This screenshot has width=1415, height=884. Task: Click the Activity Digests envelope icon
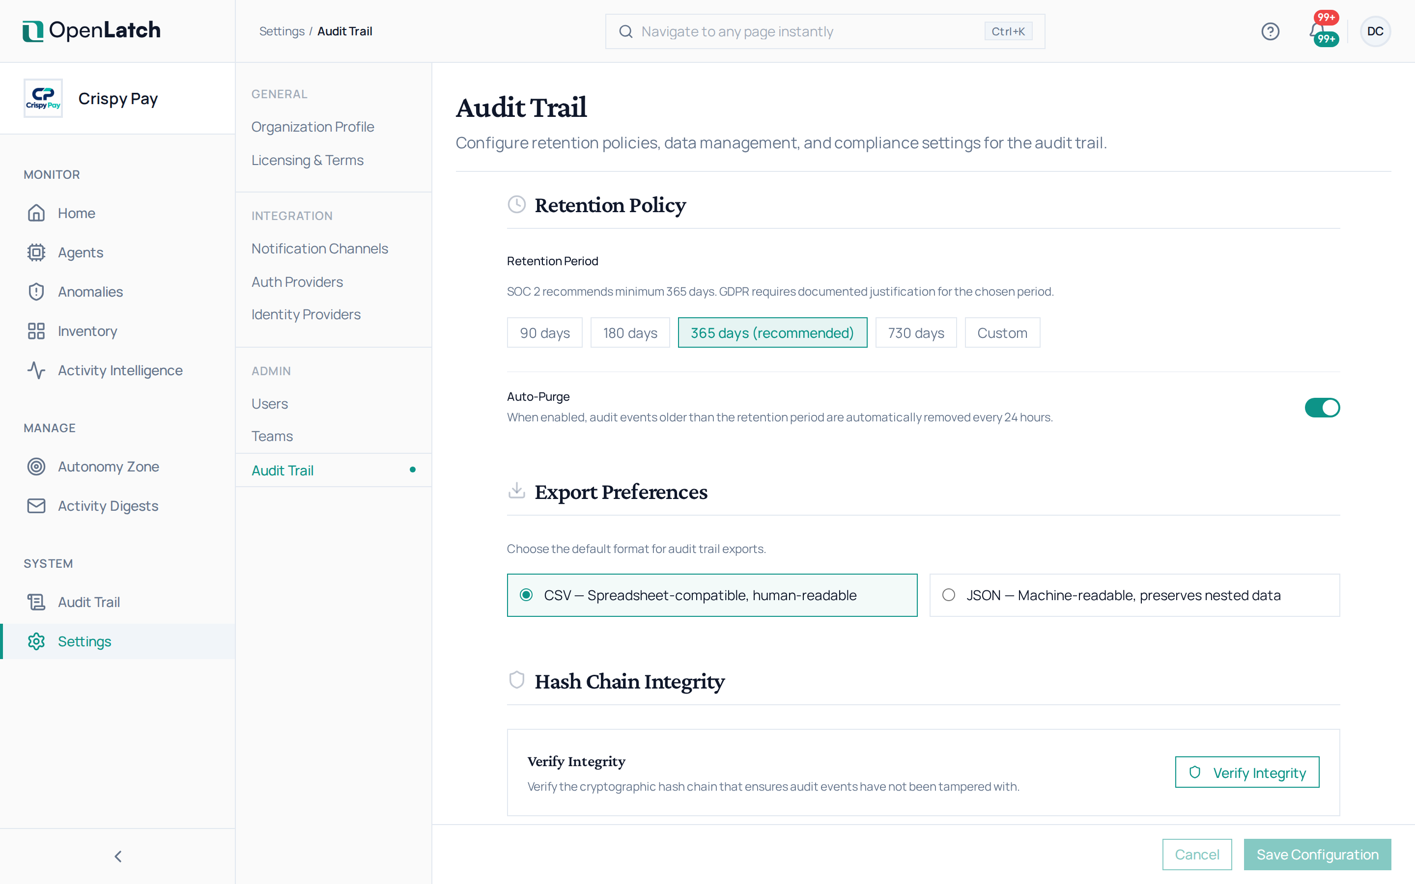coord(36,506)
